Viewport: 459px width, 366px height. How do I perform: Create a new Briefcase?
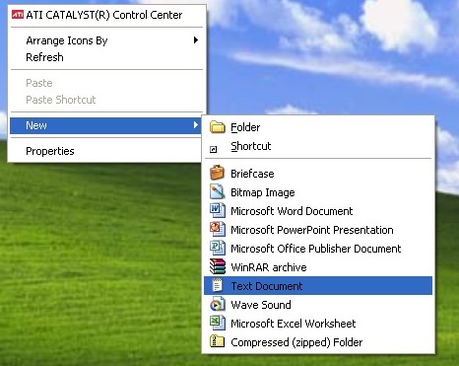point(318,174)
